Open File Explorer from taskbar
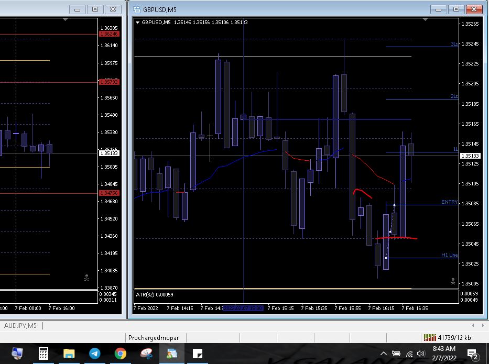This screenshot has height=364, width=489. pyautogui.click(x=69, y=354)
